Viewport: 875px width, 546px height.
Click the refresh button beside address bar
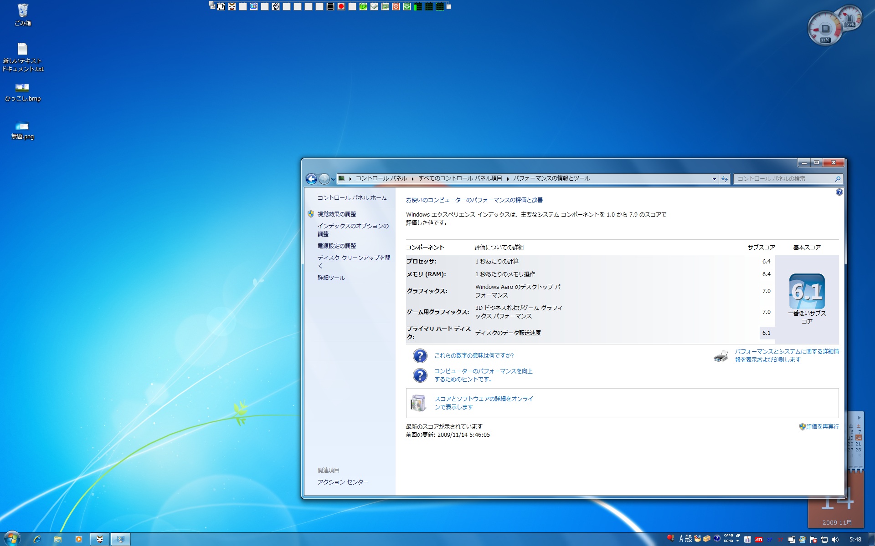725,179
